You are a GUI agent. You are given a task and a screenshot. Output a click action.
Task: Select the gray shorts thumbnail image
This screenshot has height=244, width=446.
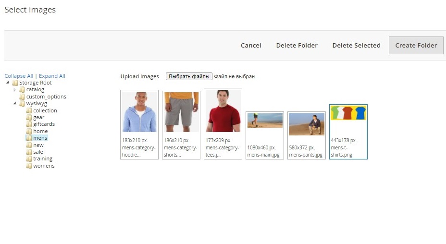[181, 112]
